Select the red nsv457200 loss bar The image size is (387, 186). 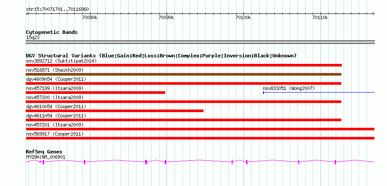(x=183, y=102)
